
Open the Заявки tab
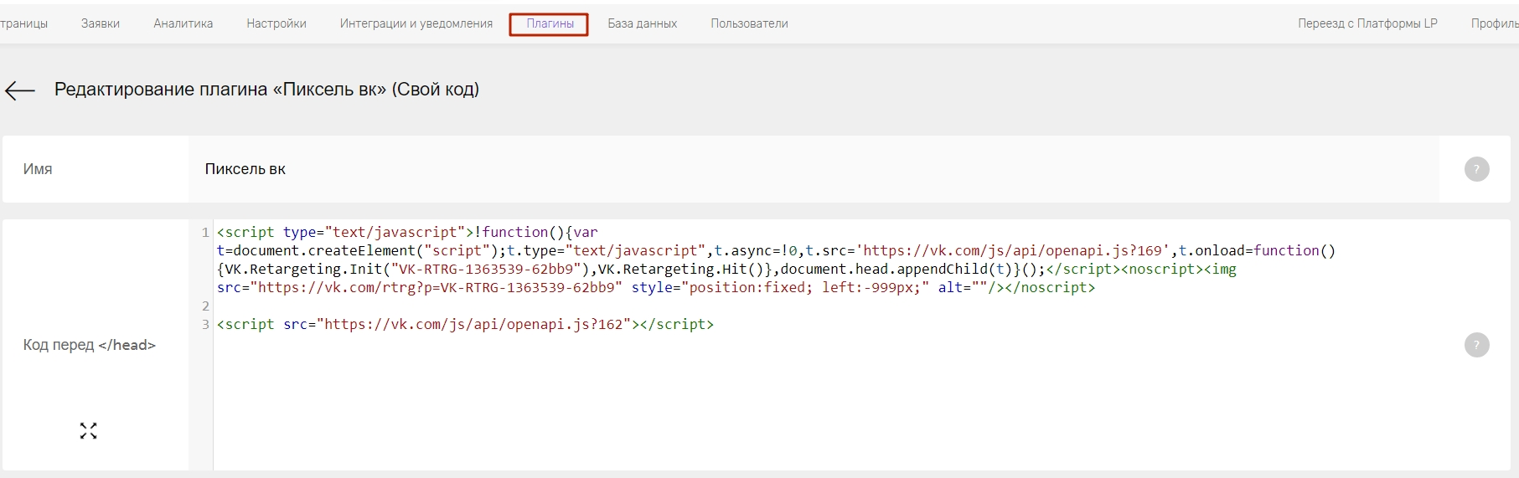(x=101, y=23)
